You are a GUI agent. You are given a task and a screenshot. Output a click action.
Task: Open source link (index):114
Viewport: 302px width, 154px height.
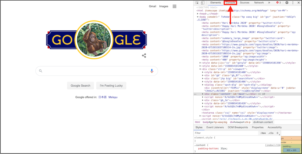click(x=273, y=145)
